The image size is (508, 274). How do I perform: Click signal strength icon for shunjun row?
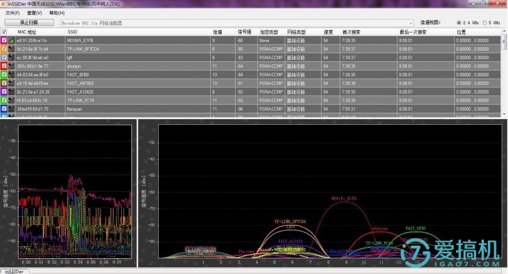(x=12, y=66)
